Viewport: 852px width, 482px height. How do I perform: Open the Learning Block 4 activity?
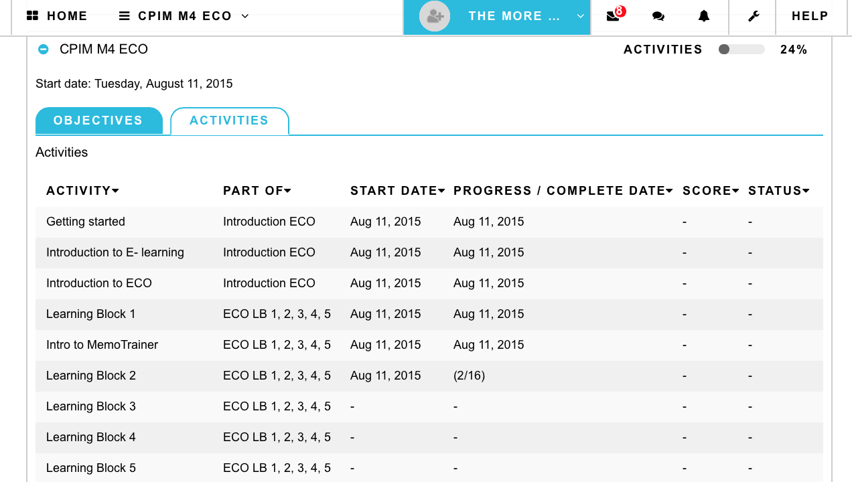tap(91, 437)
